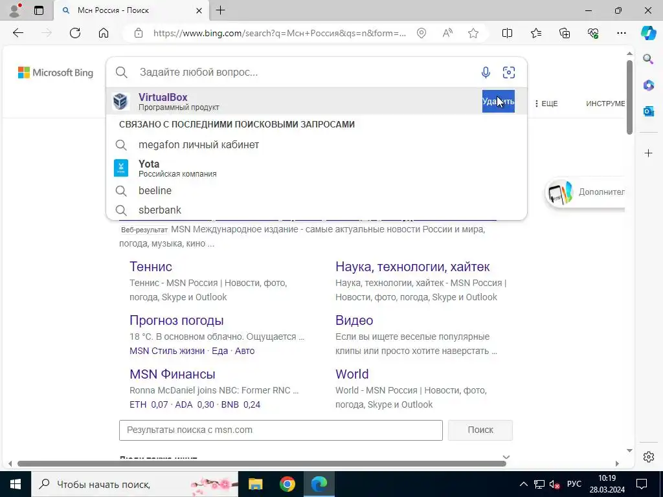Screen dimensions: 663x497
Task: Select the Yota suggestion
Action: 316,168
